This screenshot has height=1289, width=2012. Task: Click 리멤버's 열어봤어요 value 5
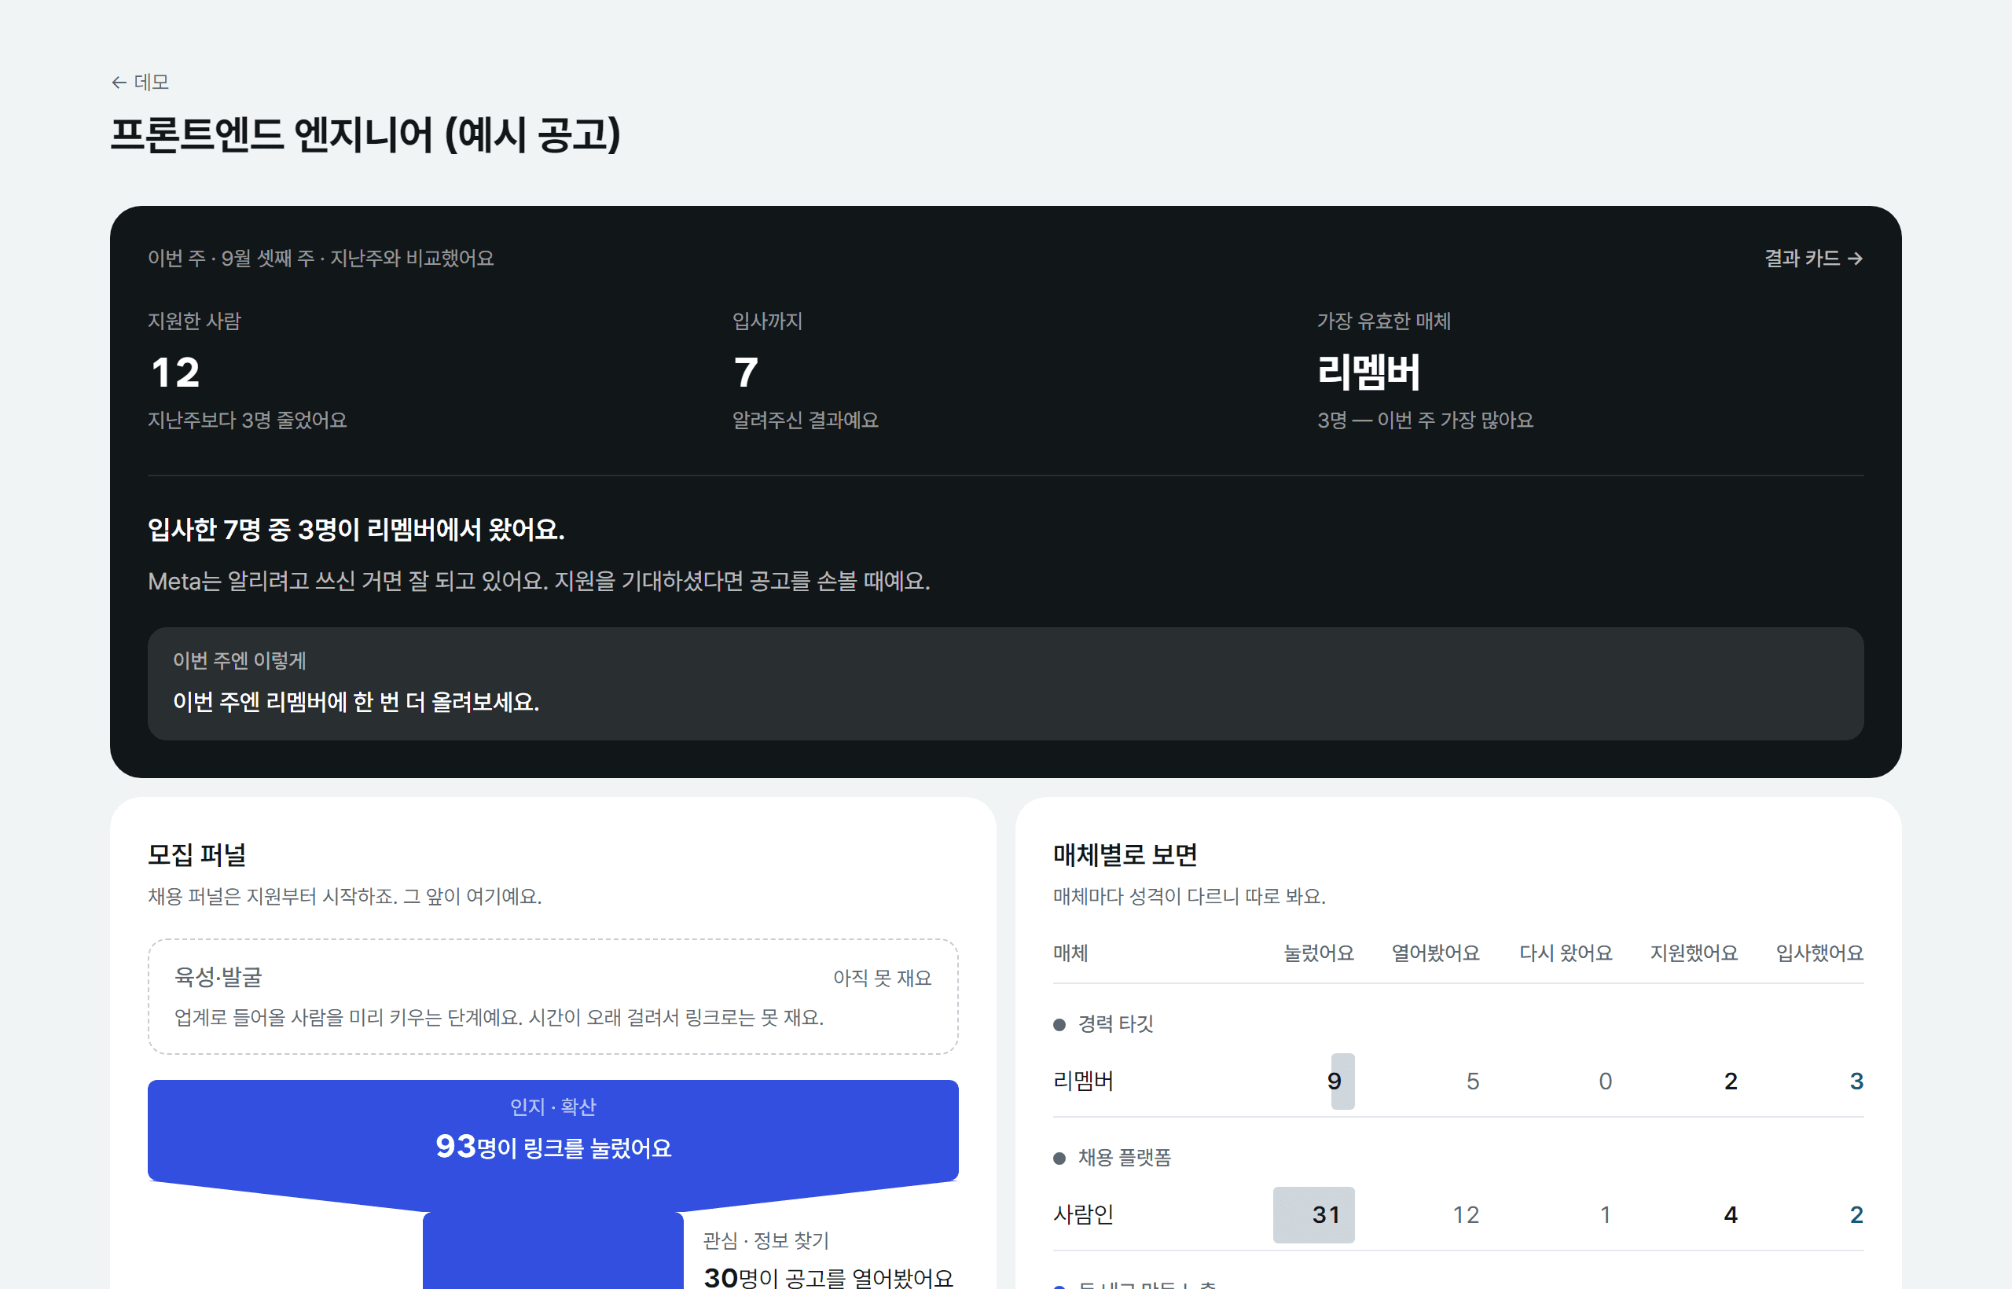(1473, 1081)
